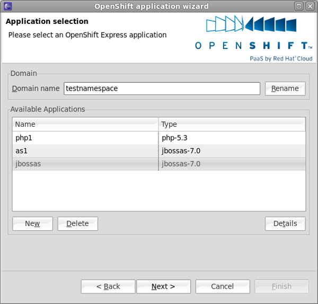Screen dimensions: 318x304
Task: Maximize the OpenShift application wizard window
Action: coord(299,6)
